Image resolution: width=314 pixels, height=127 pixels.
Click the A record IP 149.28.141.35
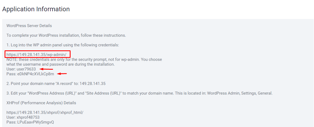pyautogui.click(x=93, y=84)
